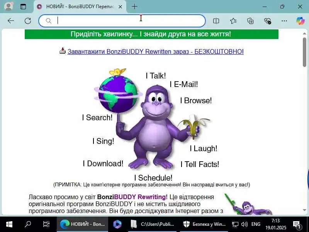This screenshot has width=309, height=232.
Task: Open the Copilot taskbar app
Action: [117, 224]
